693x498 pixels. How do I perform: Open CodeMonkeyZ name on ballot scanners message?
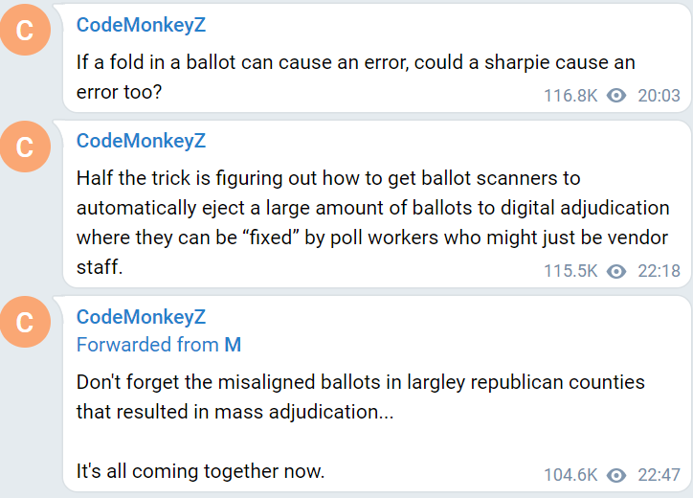click(141, 141)
